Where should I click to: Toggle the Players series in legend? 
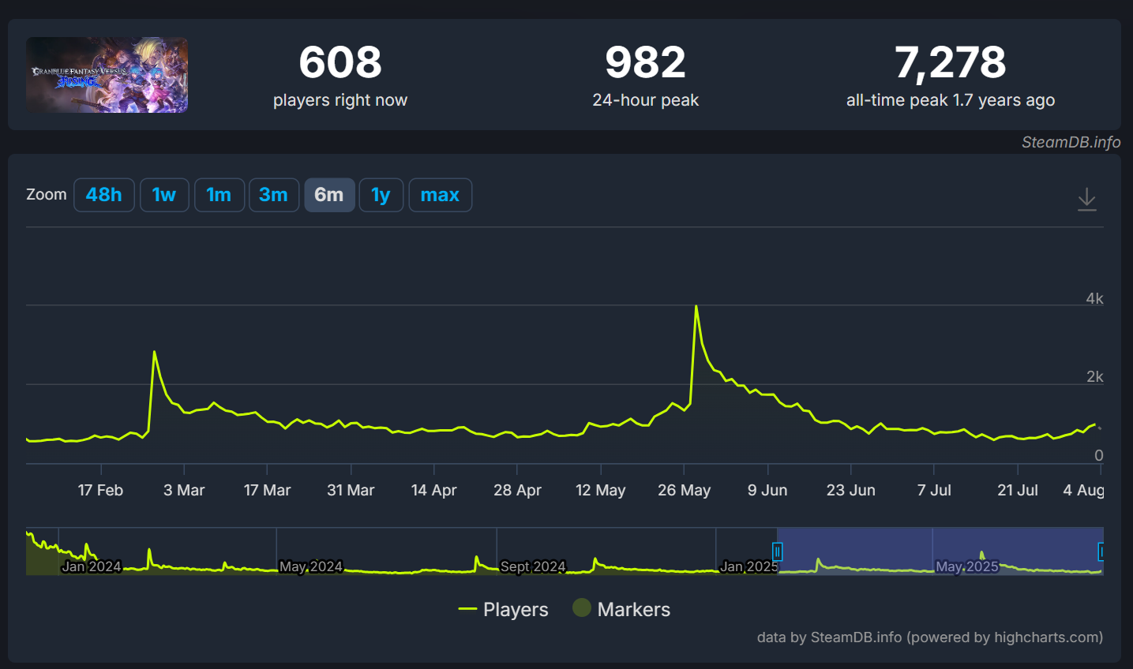tap(503, 609)
